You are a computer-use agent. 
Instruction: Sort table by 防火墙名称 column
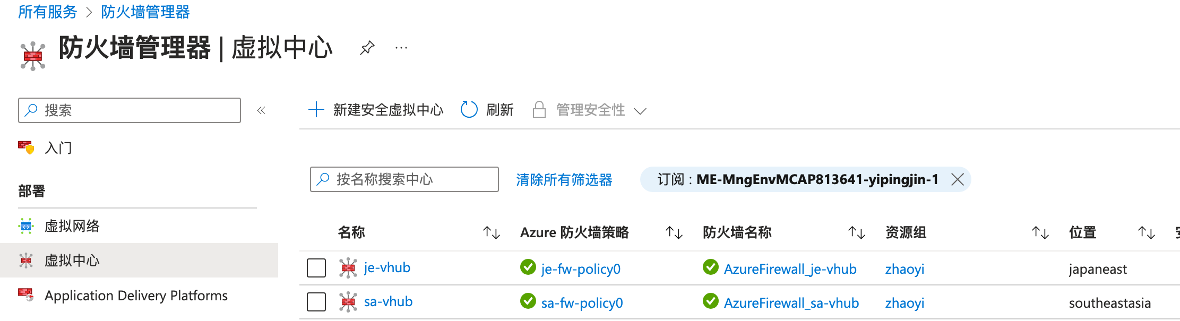click(857, 232)
